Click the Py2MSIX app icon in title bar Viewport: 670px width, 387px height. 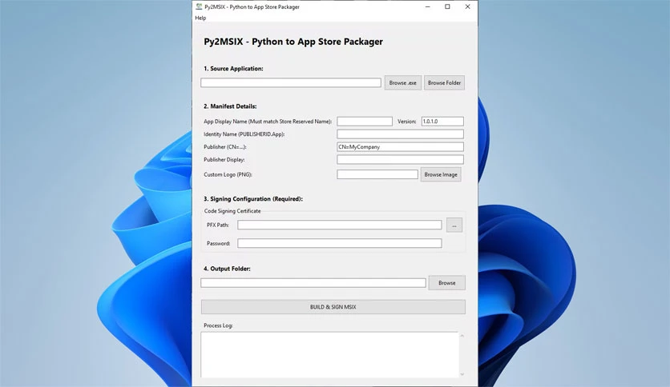coord(199,6)
